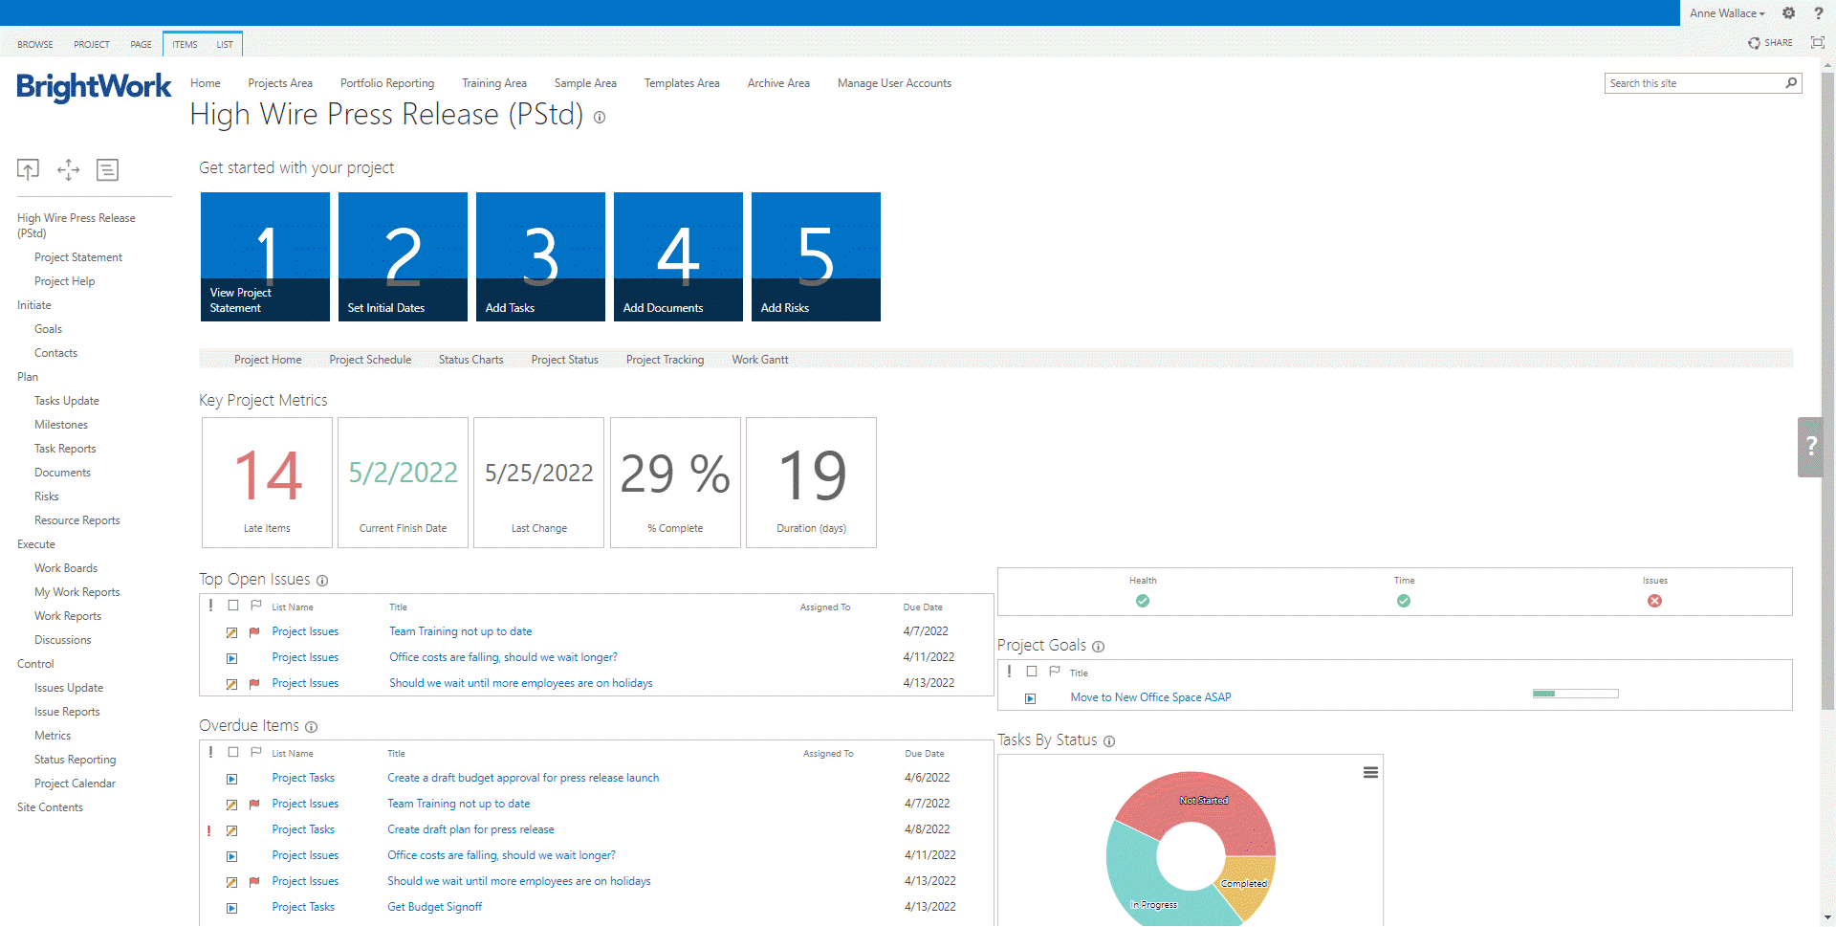Image resolution: width=1836 pixels, height=927 pixels.
Task: Click the Set Initial Dates tile
Action: 403,256
